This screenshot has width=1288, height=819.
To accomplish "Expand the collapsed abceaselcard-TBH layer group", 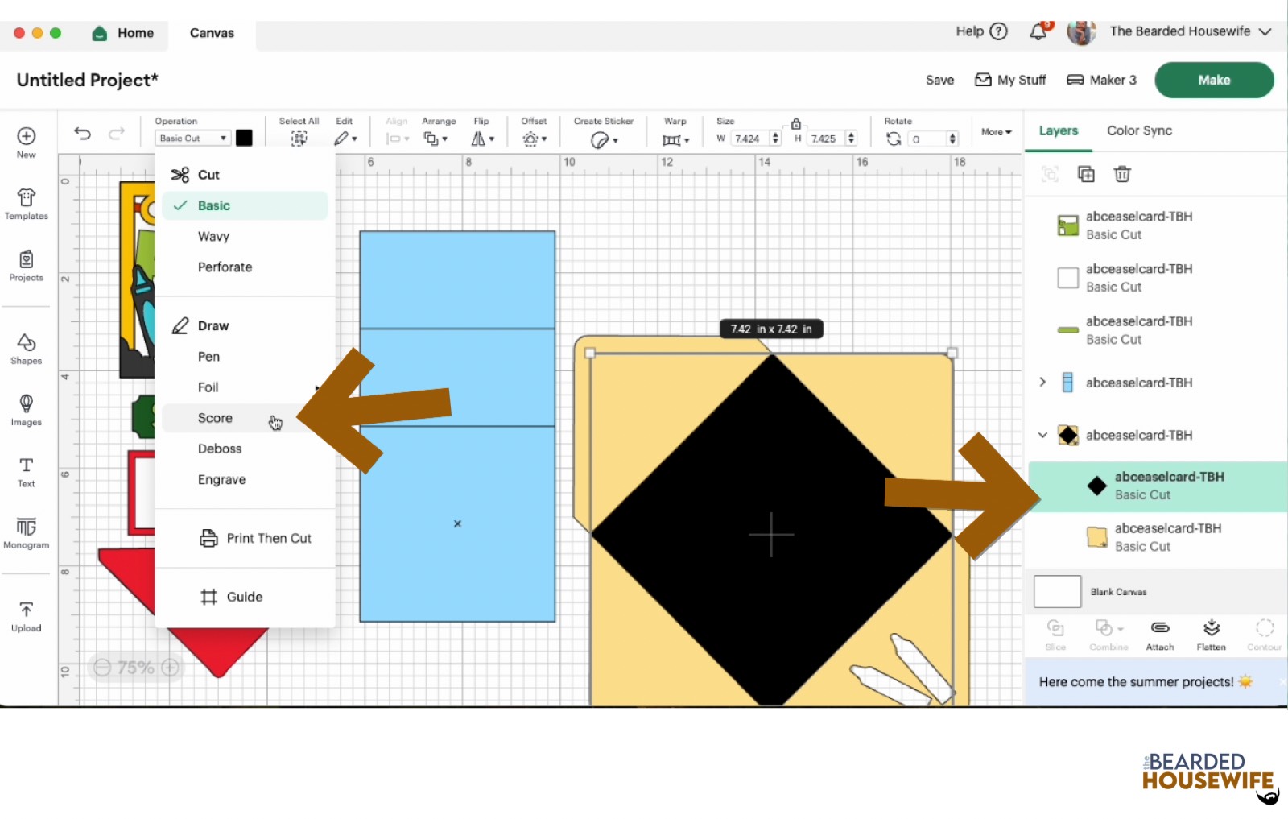I will pyautogui.click(x=1042, y=383).
